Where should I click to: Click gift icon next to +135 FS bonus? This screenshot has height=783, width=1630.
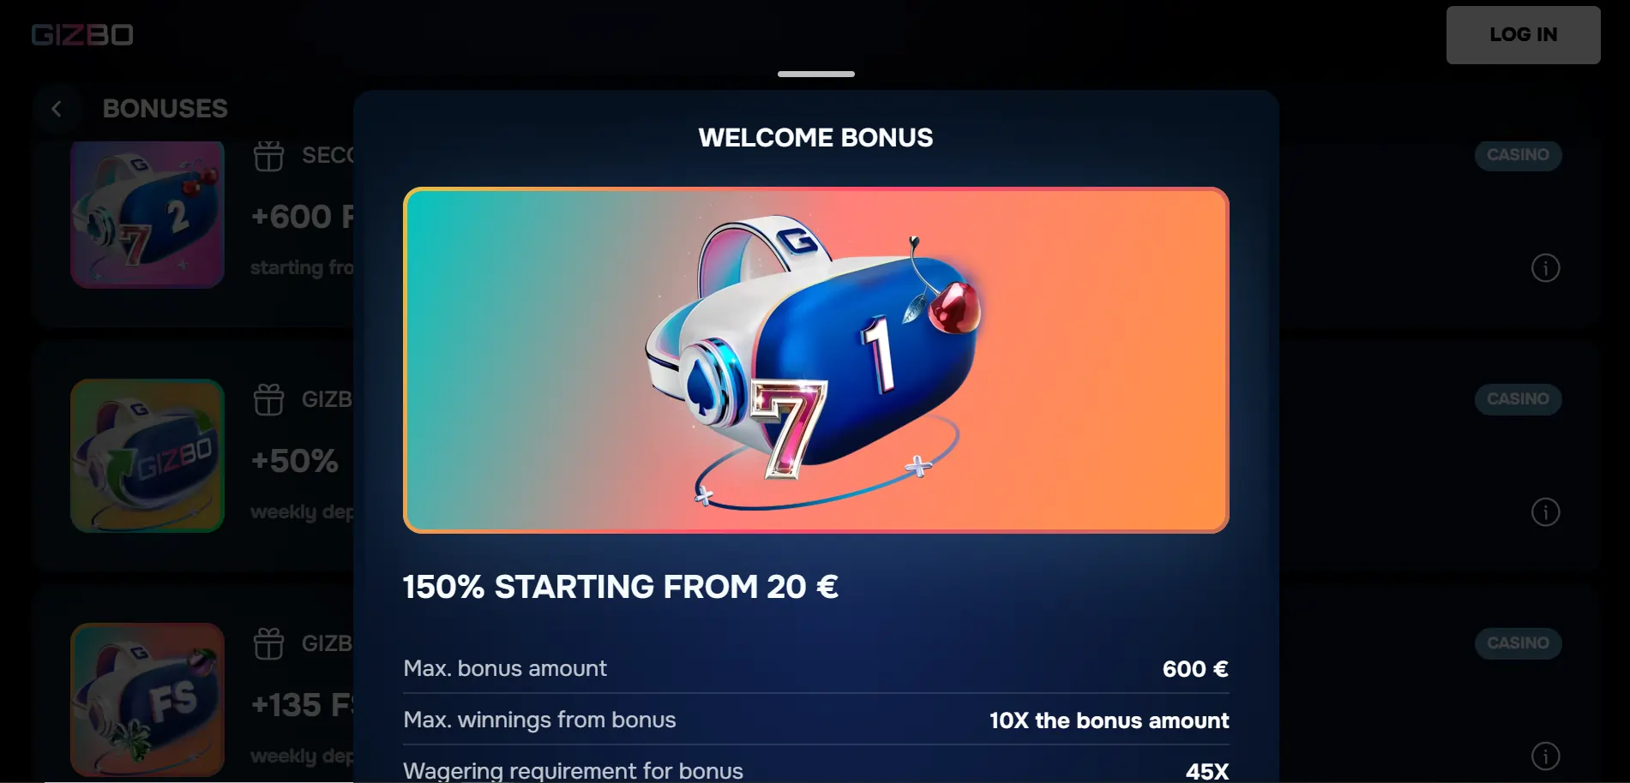pyautogui.click(x=268, y=643)
